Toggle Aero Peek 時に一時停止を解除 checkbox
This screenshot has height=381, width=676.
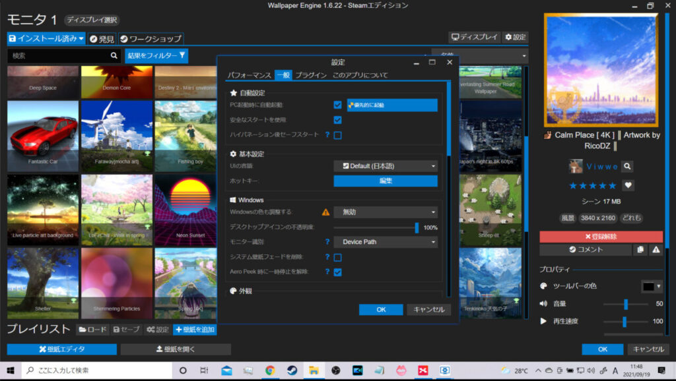337,272
